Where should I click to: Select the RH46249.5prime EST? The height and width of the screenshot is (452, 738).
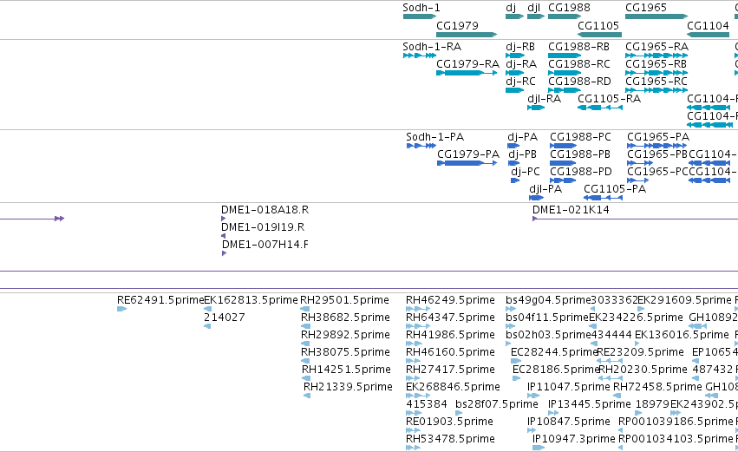(418, 310)
